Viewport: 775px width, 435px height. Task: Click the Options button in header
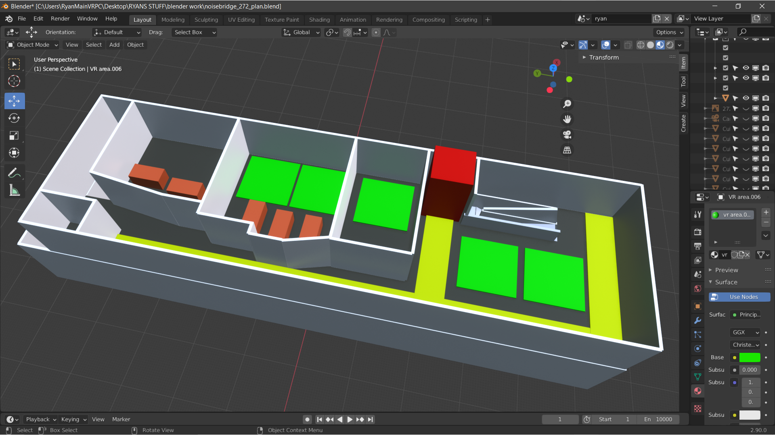click(x=669, y=32)
